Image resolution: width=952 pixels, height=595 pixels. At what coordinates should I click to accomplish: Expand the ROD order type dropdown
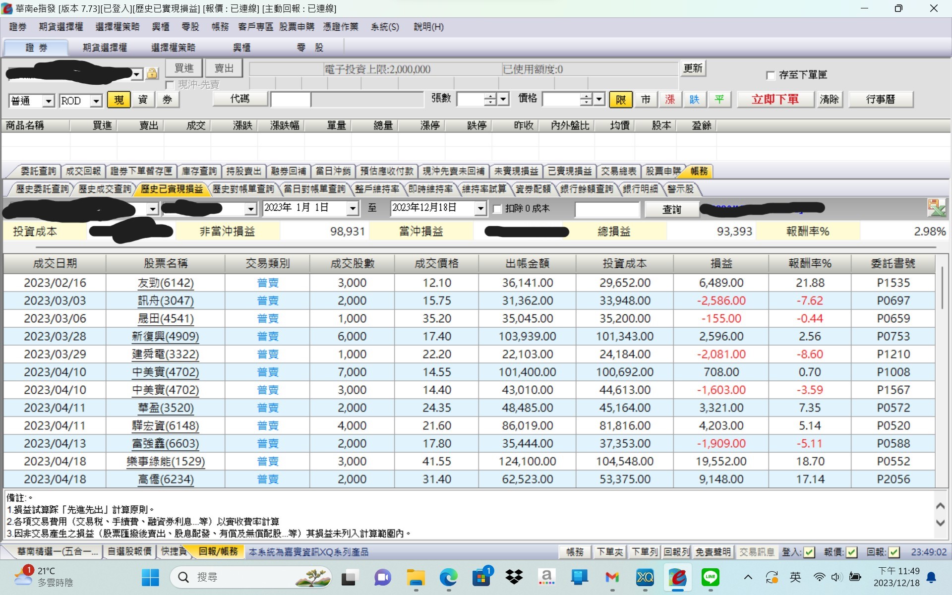[x=96, y=101]
